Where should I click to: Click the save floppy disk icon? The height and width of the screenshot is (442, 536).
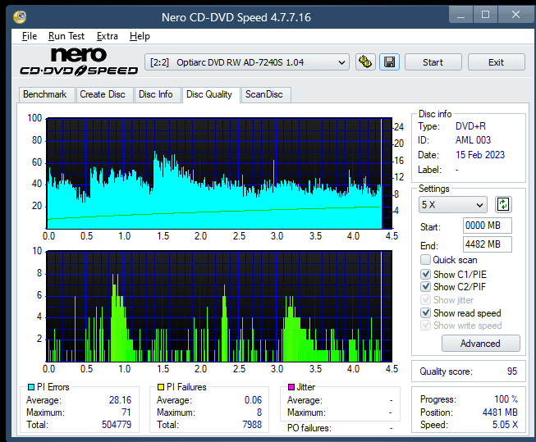(389, 62)
